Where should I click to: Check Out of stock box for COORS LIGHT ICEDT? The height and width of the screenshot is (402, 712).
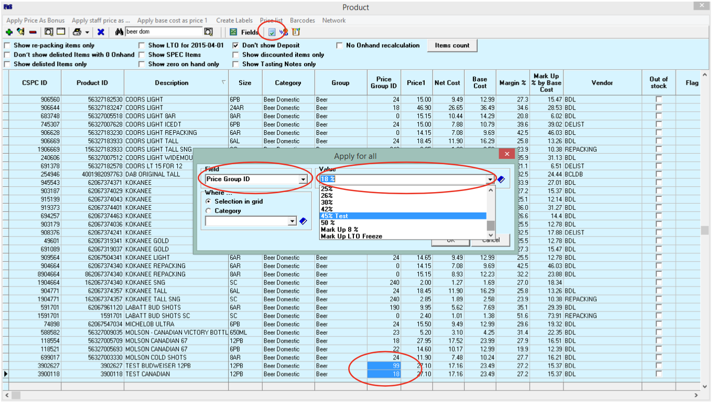pyautogui.click(x=659, y=124)
